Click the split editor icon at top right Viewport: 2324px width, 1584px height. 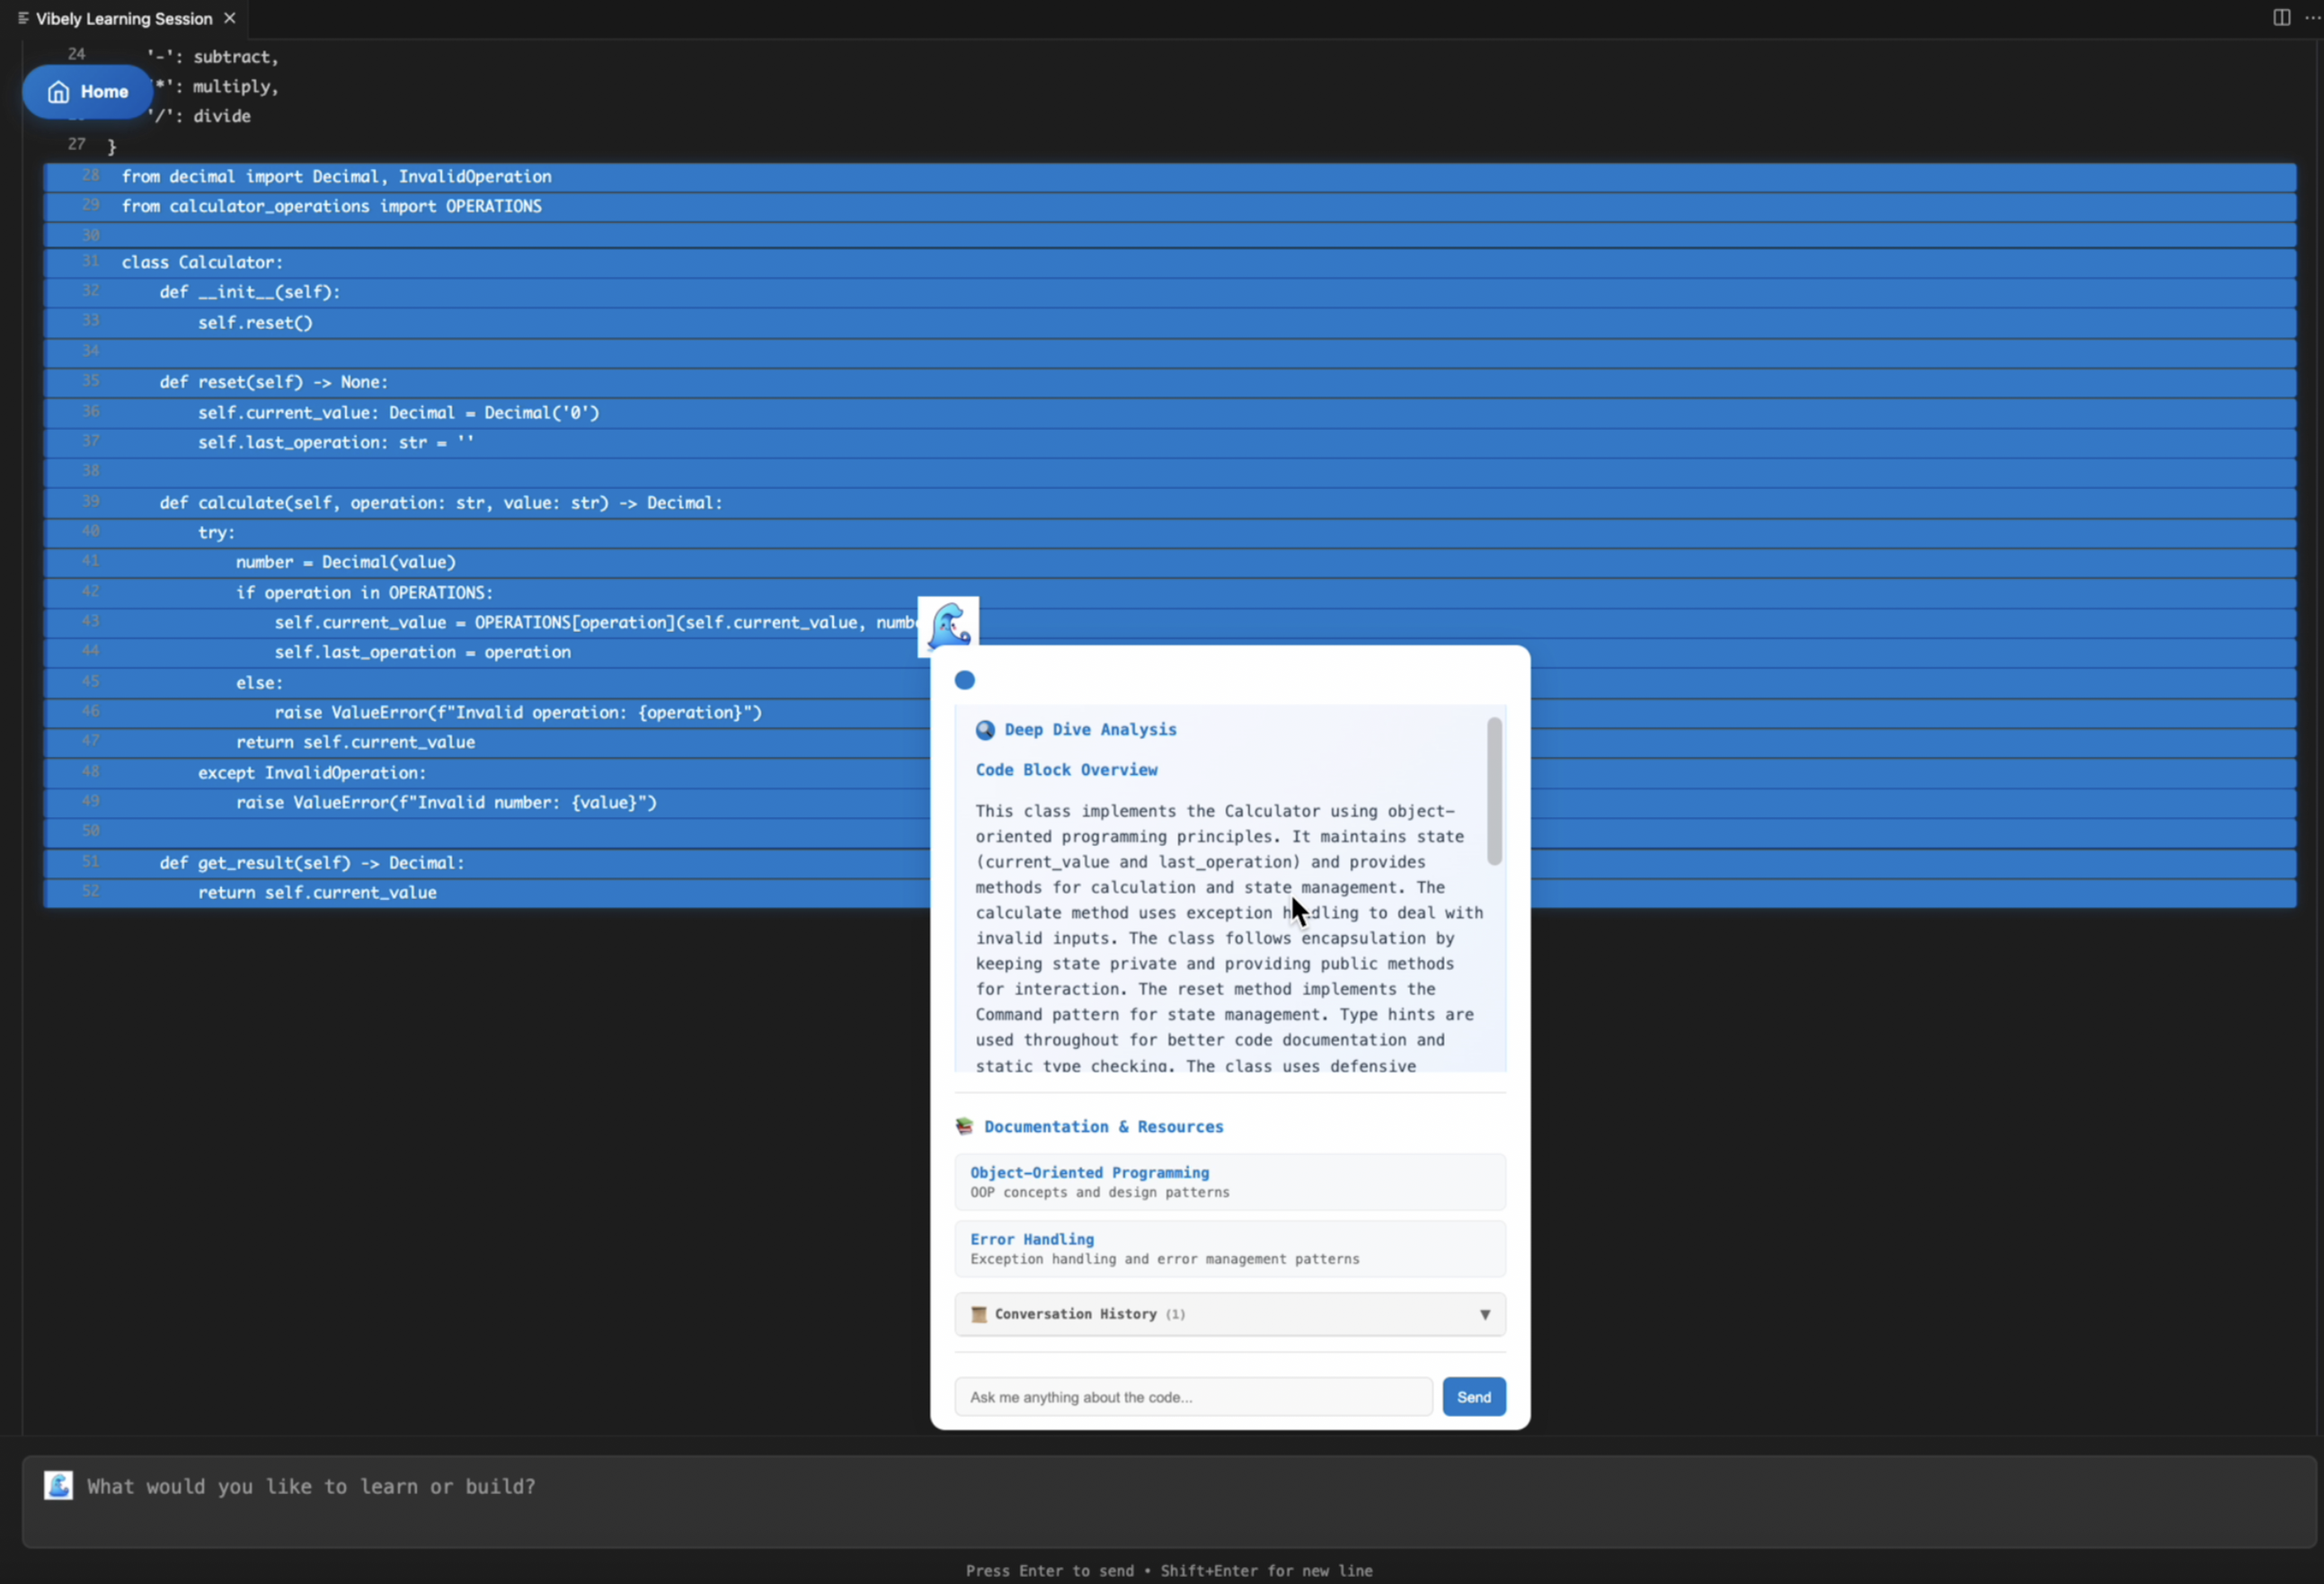coord(2281,18)
